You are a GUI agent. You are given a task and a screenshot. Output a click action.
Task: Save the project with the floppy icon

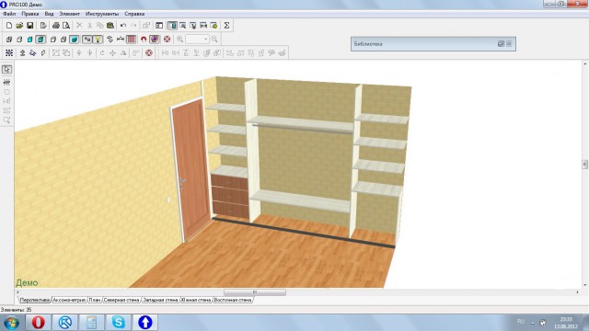pyautogui.click(x=30, y=26)
